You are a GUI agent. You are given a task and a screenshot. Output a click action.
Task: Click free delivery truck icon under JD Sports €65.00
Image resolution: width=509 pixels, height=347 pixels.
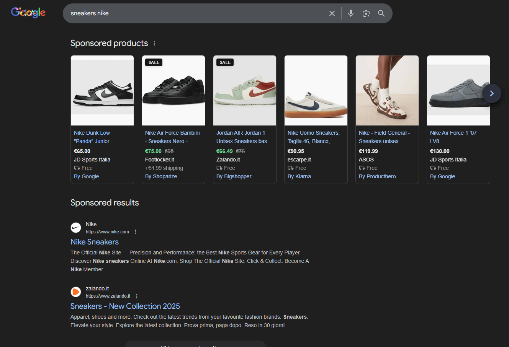tap(77, 168)
